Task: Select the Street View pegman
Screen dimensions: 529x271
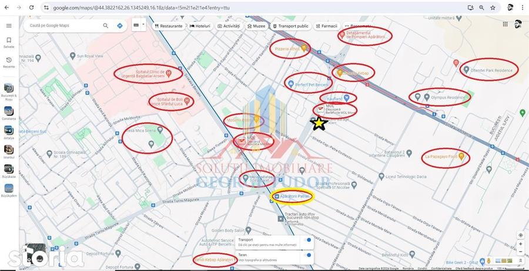Action: pos(488,261)
